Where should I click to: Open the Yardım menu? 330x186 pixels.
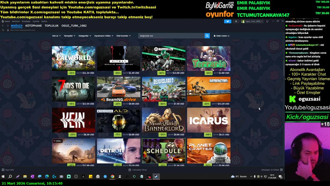click(44, 21)
